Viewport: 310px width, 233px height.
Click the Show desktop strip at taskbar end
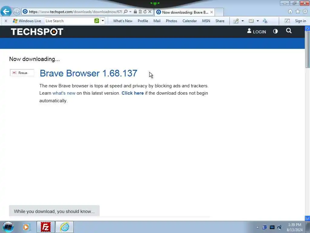click(x=308, y=227)
